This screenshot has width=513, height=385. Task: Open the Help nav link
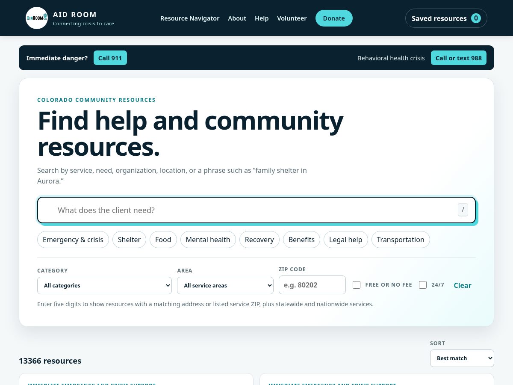(x=262, y=18)
